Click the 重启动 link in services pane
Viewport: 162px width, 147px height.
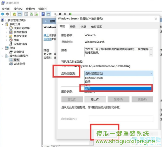(x=48, y=39)
